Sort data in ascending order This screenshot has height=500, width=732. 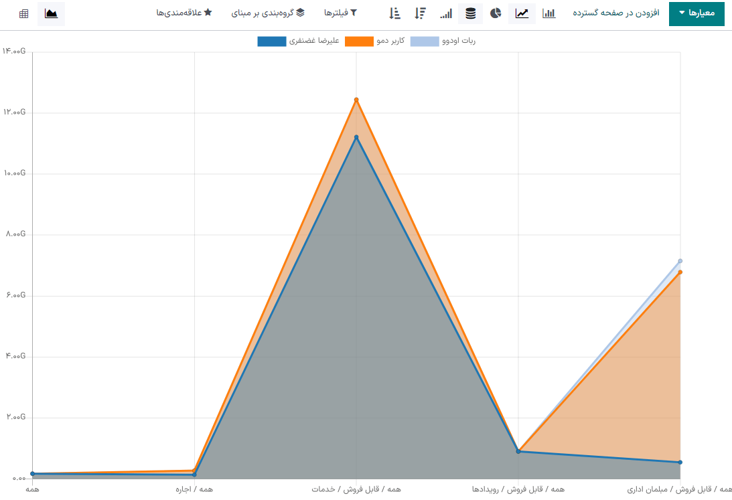pyautogui.click(x=394, y=13)
